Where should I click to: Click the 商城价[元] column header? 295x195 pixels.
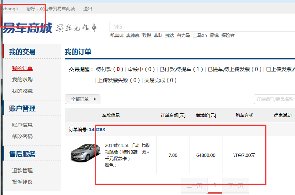pos(206,115)
